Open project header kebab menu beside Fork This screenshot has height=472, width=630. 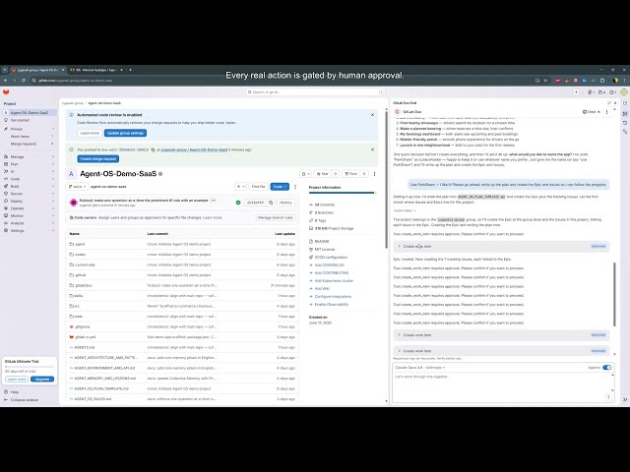(374, 174)
